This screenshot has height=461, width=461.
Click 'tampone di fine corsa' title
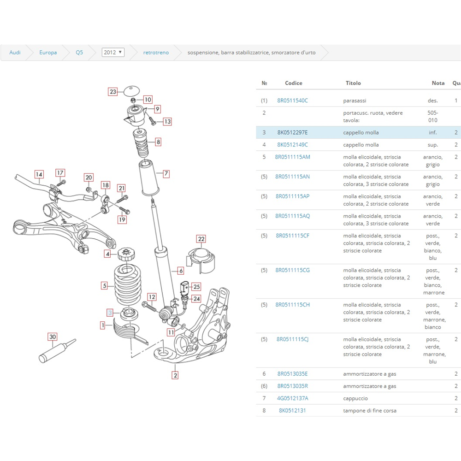(370, 411)
